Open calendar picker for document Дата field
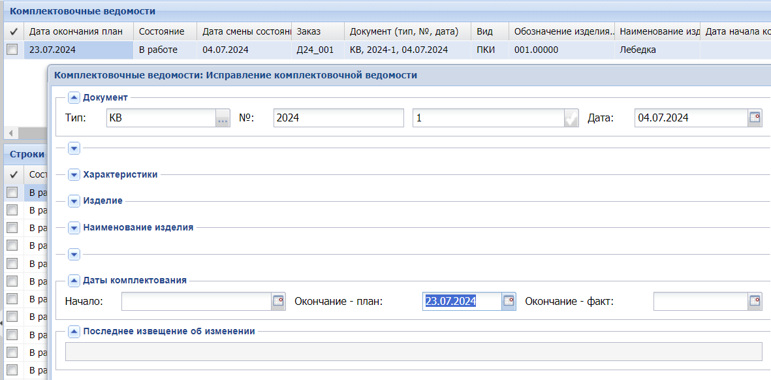Screen dimensions: 771x380 (755, 118)
